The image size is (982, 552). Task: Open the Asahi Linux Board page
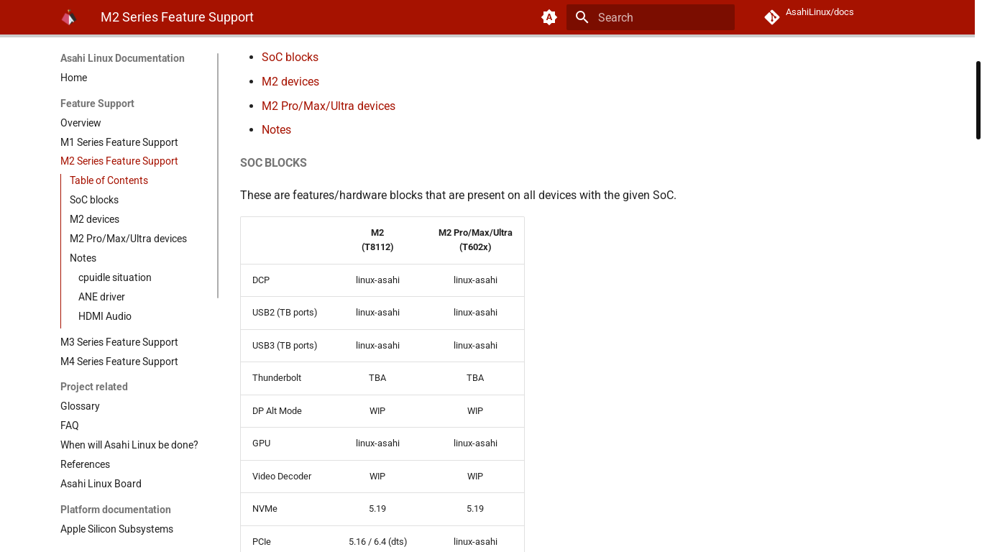[101, 484]
